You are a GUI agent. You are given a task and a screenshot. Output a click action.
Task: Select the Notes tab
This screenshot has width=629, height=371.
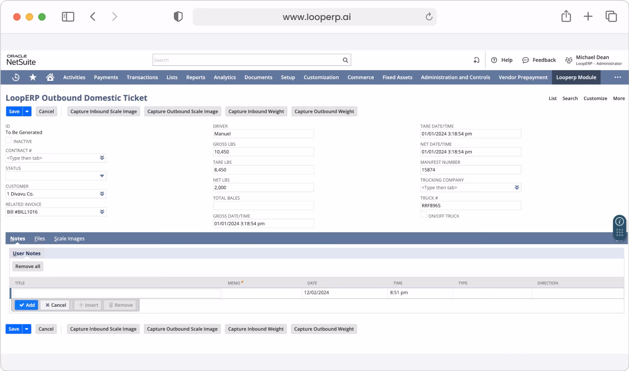(18, 238)
